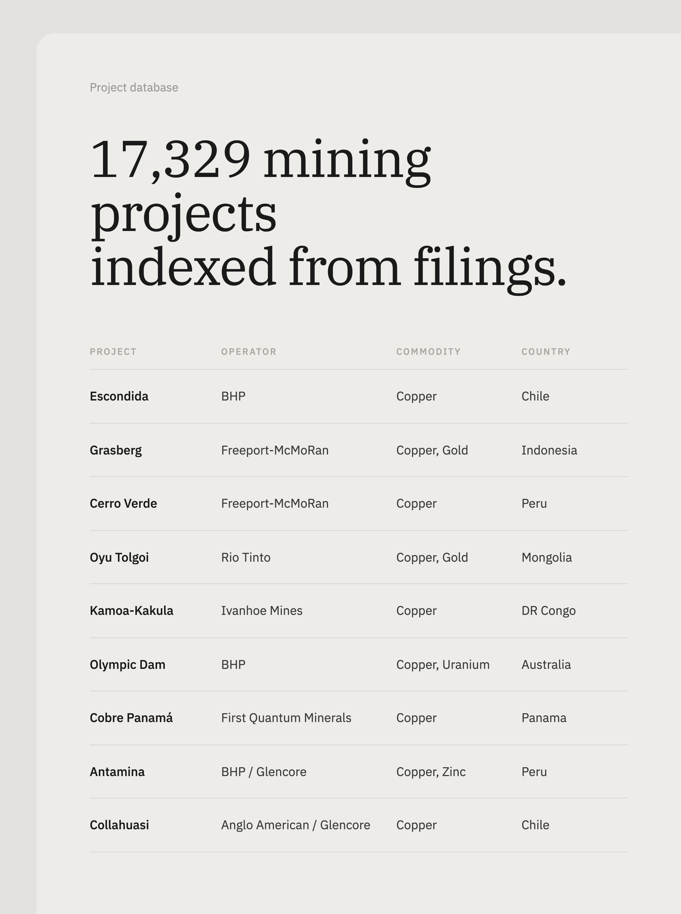Screen dimensions: 681x914
Task: Click the Mongolia country cell
Action: point(547,557)
